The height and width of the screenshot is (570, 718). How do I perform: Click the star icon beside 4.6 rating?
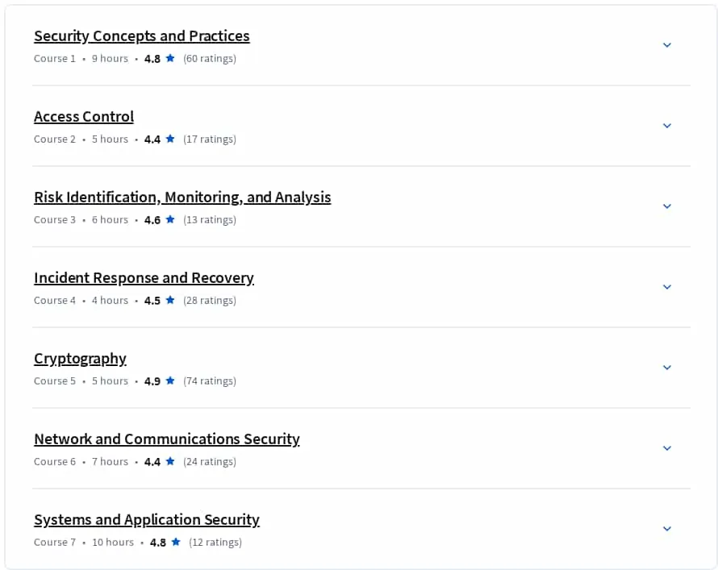pos(170,219)
